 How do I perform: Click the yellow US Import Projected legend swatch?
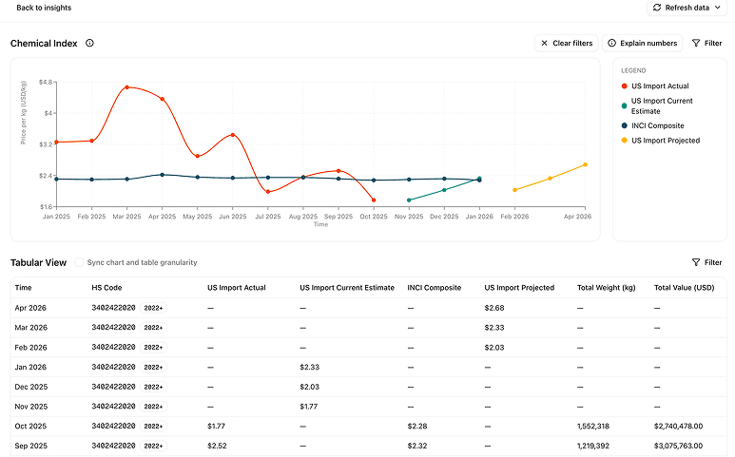(x=625, y=141)
